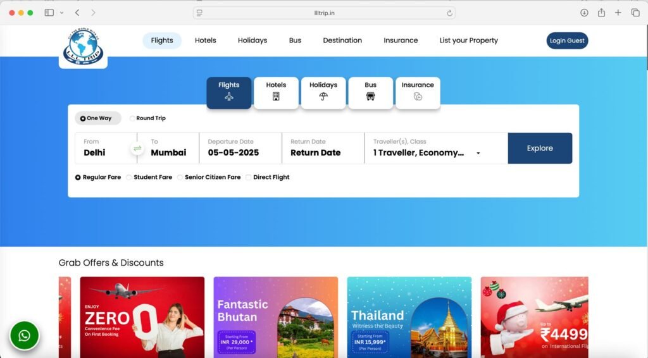This screenshot has width=648, height=358.
Task: Open Safari downloads icon
Action: pyautogui.click(x=584, y=13)
